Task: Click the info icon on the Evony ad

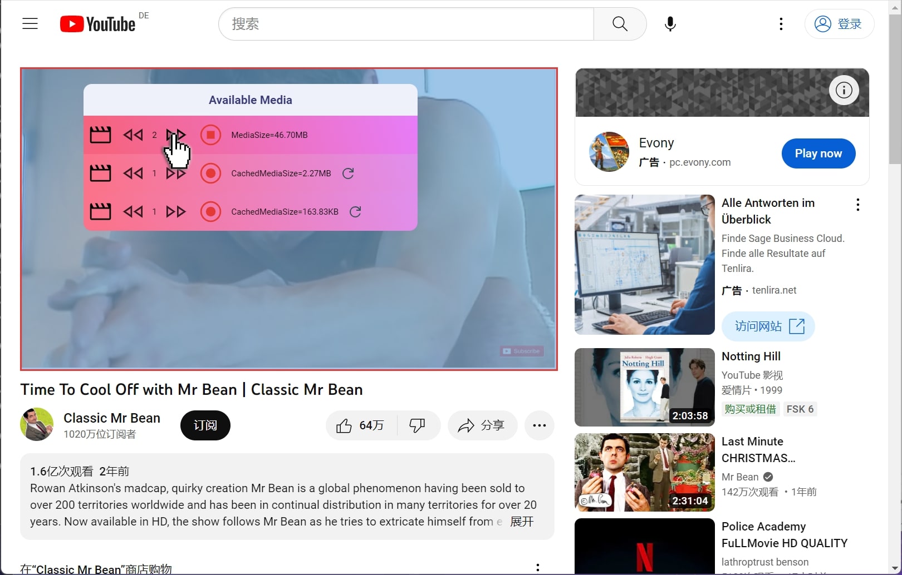Action: (x=844, y=90)
